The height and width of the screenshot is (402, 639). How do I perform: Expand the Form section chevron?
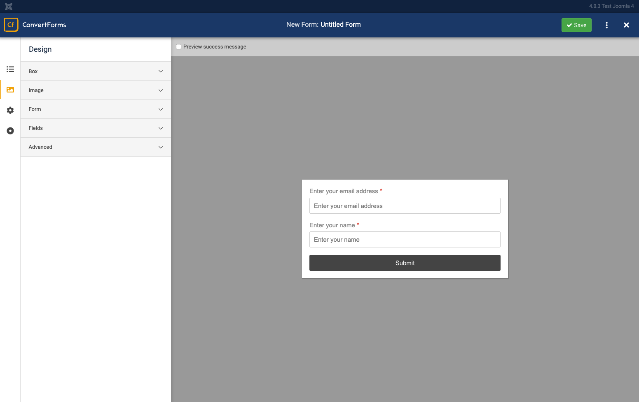point(161,109)
